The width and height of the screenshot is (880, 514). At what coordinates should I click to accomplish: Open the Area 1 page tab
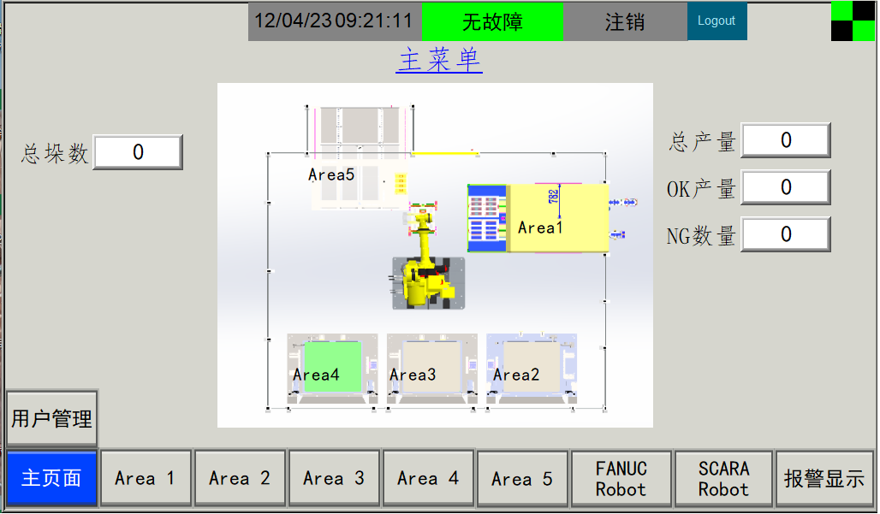coord(145,479)
